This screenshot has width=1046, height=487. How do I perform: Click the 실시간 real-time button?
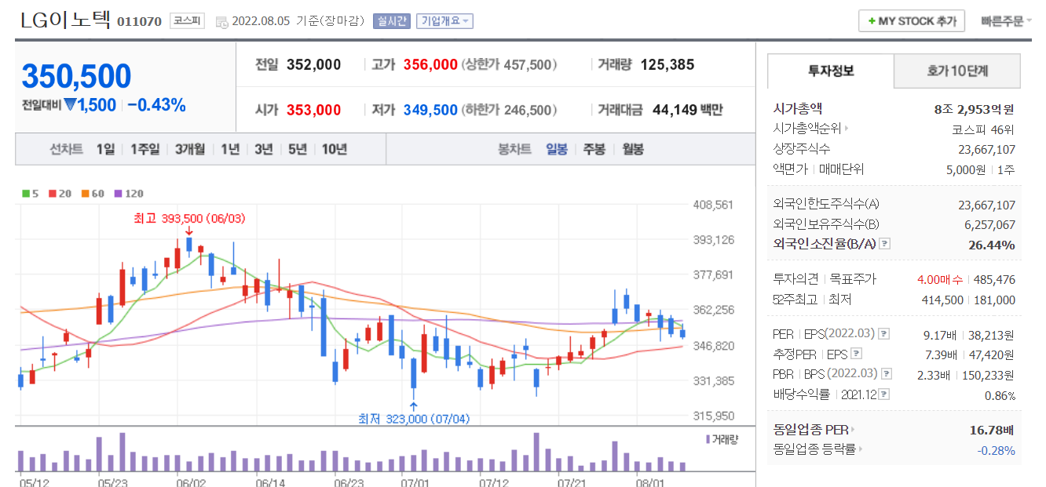(x=392, y=21)
